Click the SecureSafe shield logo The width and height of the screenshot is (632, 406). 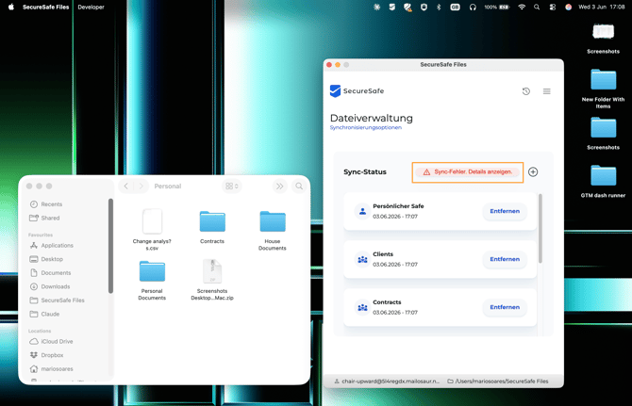(x=335, y=91)
